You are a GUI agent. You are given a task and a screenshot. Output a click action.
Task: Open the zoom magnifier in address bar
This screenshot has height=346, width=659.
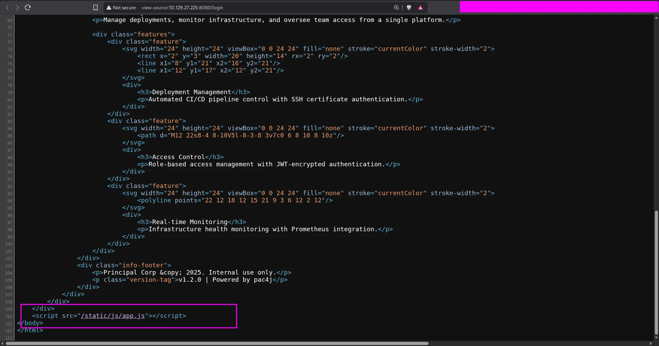pos(396,8)
